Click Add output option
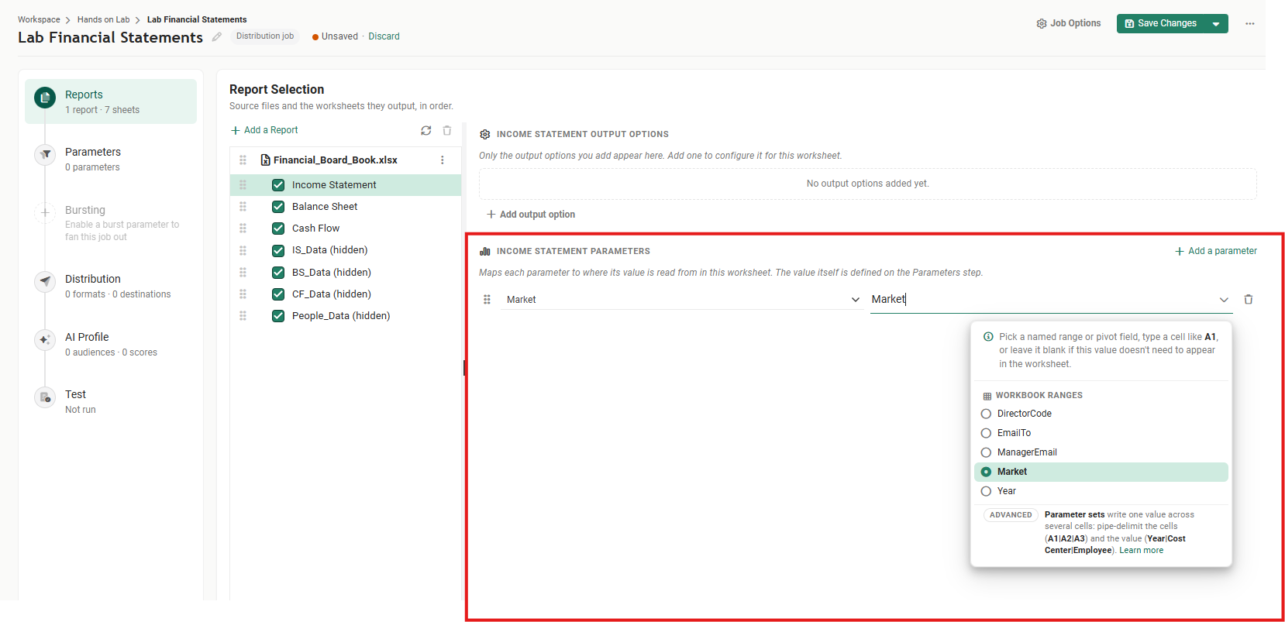1285x622 pixels. point(531,215)
